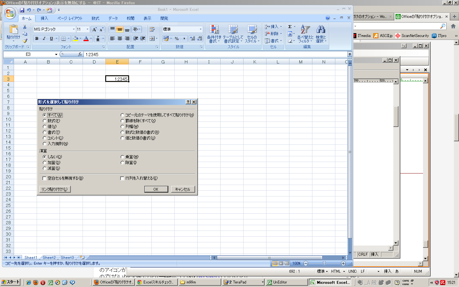Enable the 空白セルを無視する checkbox
This screenshot has width=459, height=287.
click(x=45, y=178)
